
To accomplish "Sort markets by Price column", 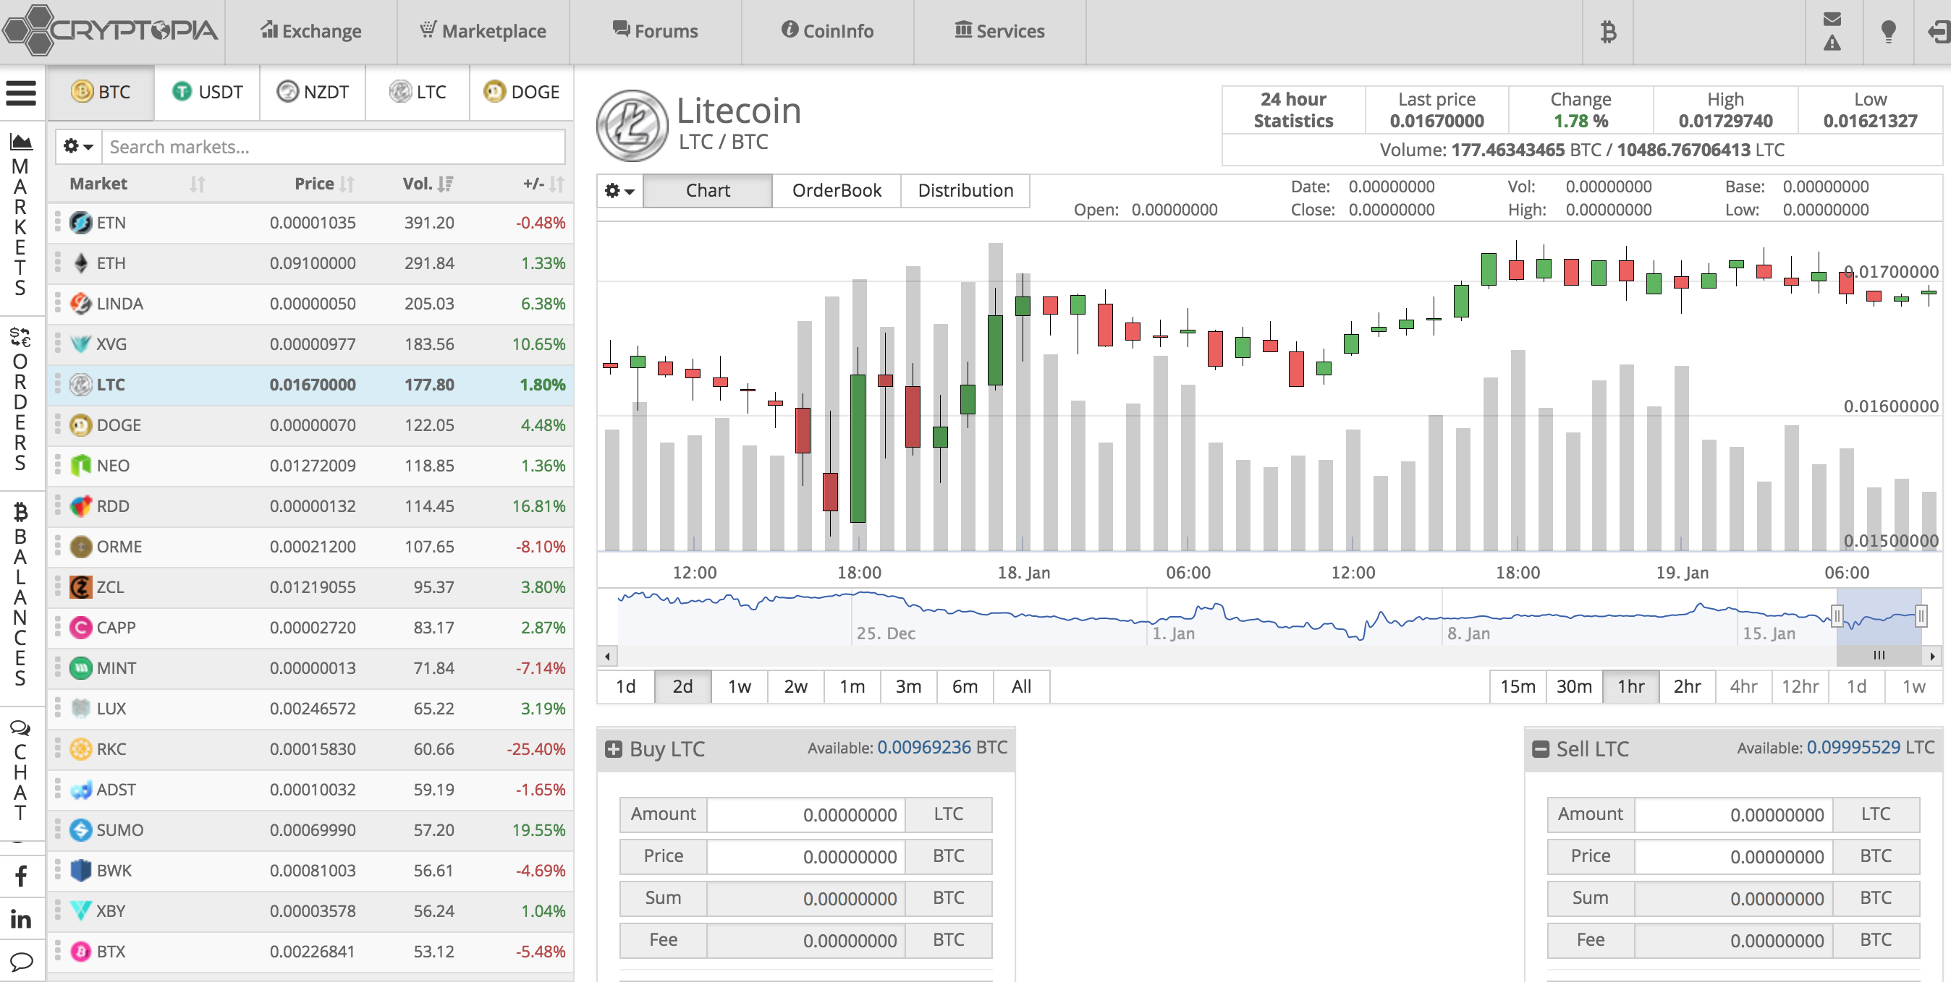I will [x=324, y=184].
